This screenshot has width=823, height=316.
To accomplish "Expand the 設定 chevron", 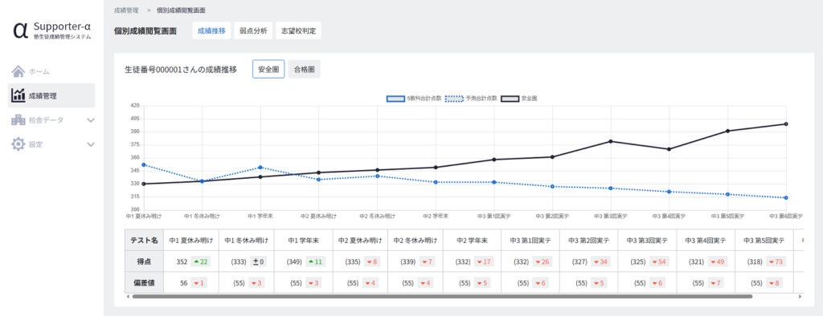I will pos(90,144).
